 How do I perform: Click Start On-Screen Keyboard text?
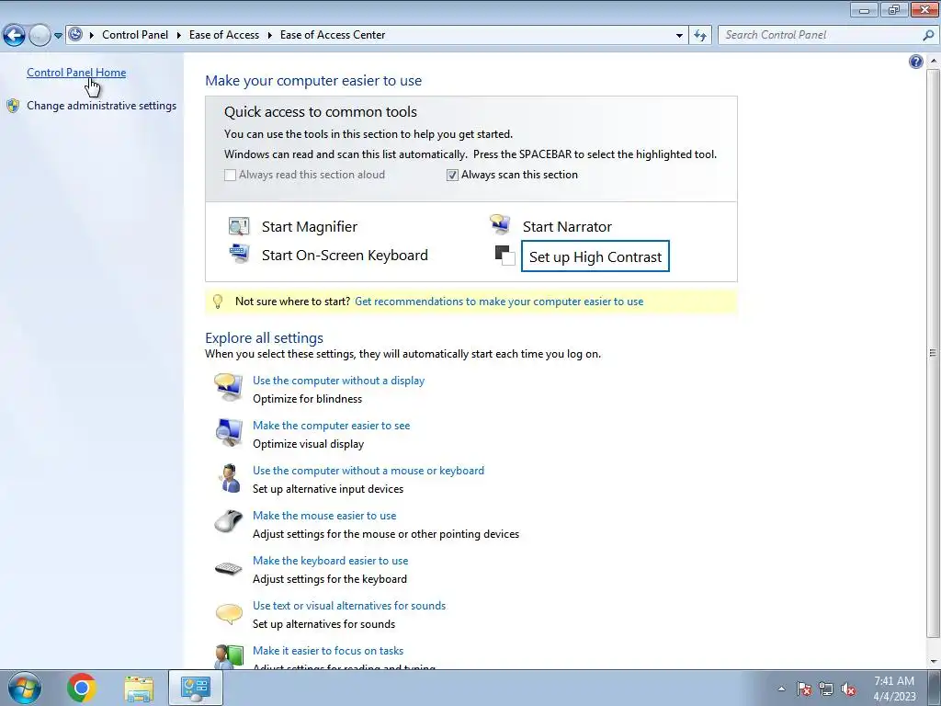345,256
